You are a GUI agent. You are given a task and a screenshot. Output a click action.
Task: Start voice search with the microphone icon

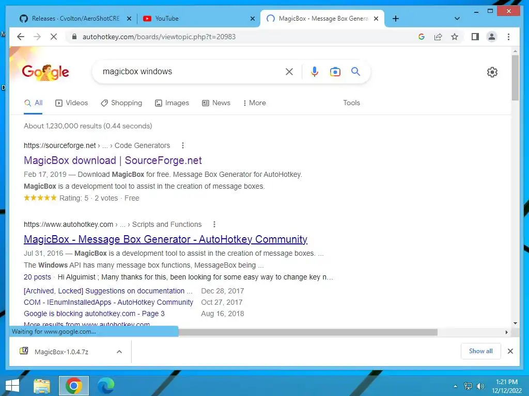coord(315,71)
